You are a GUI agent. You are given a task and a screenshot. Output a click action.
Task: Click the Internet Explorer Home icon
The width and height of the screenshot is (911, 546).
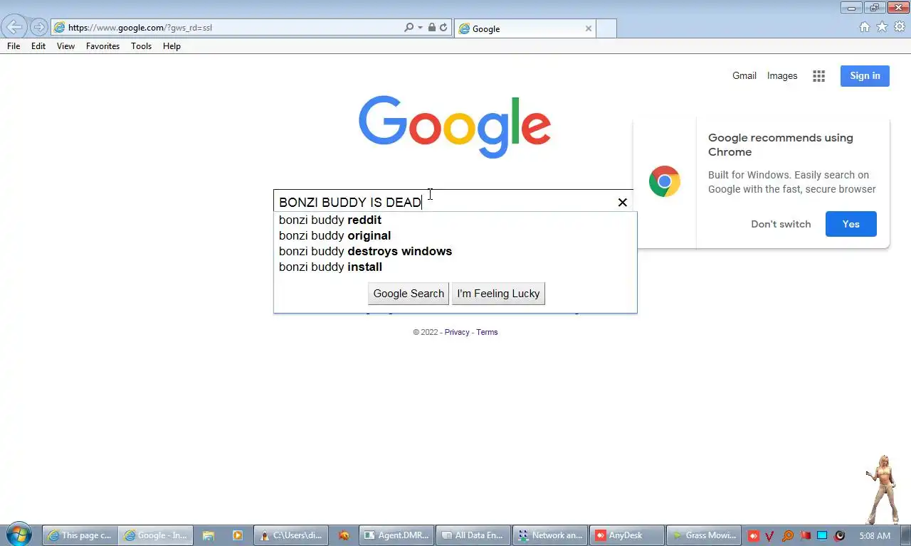pyautogui.click(x=865, y=27)
